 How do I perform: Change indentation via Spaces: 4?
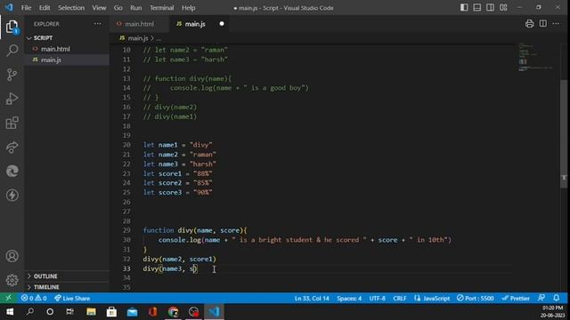click(349, 299)
